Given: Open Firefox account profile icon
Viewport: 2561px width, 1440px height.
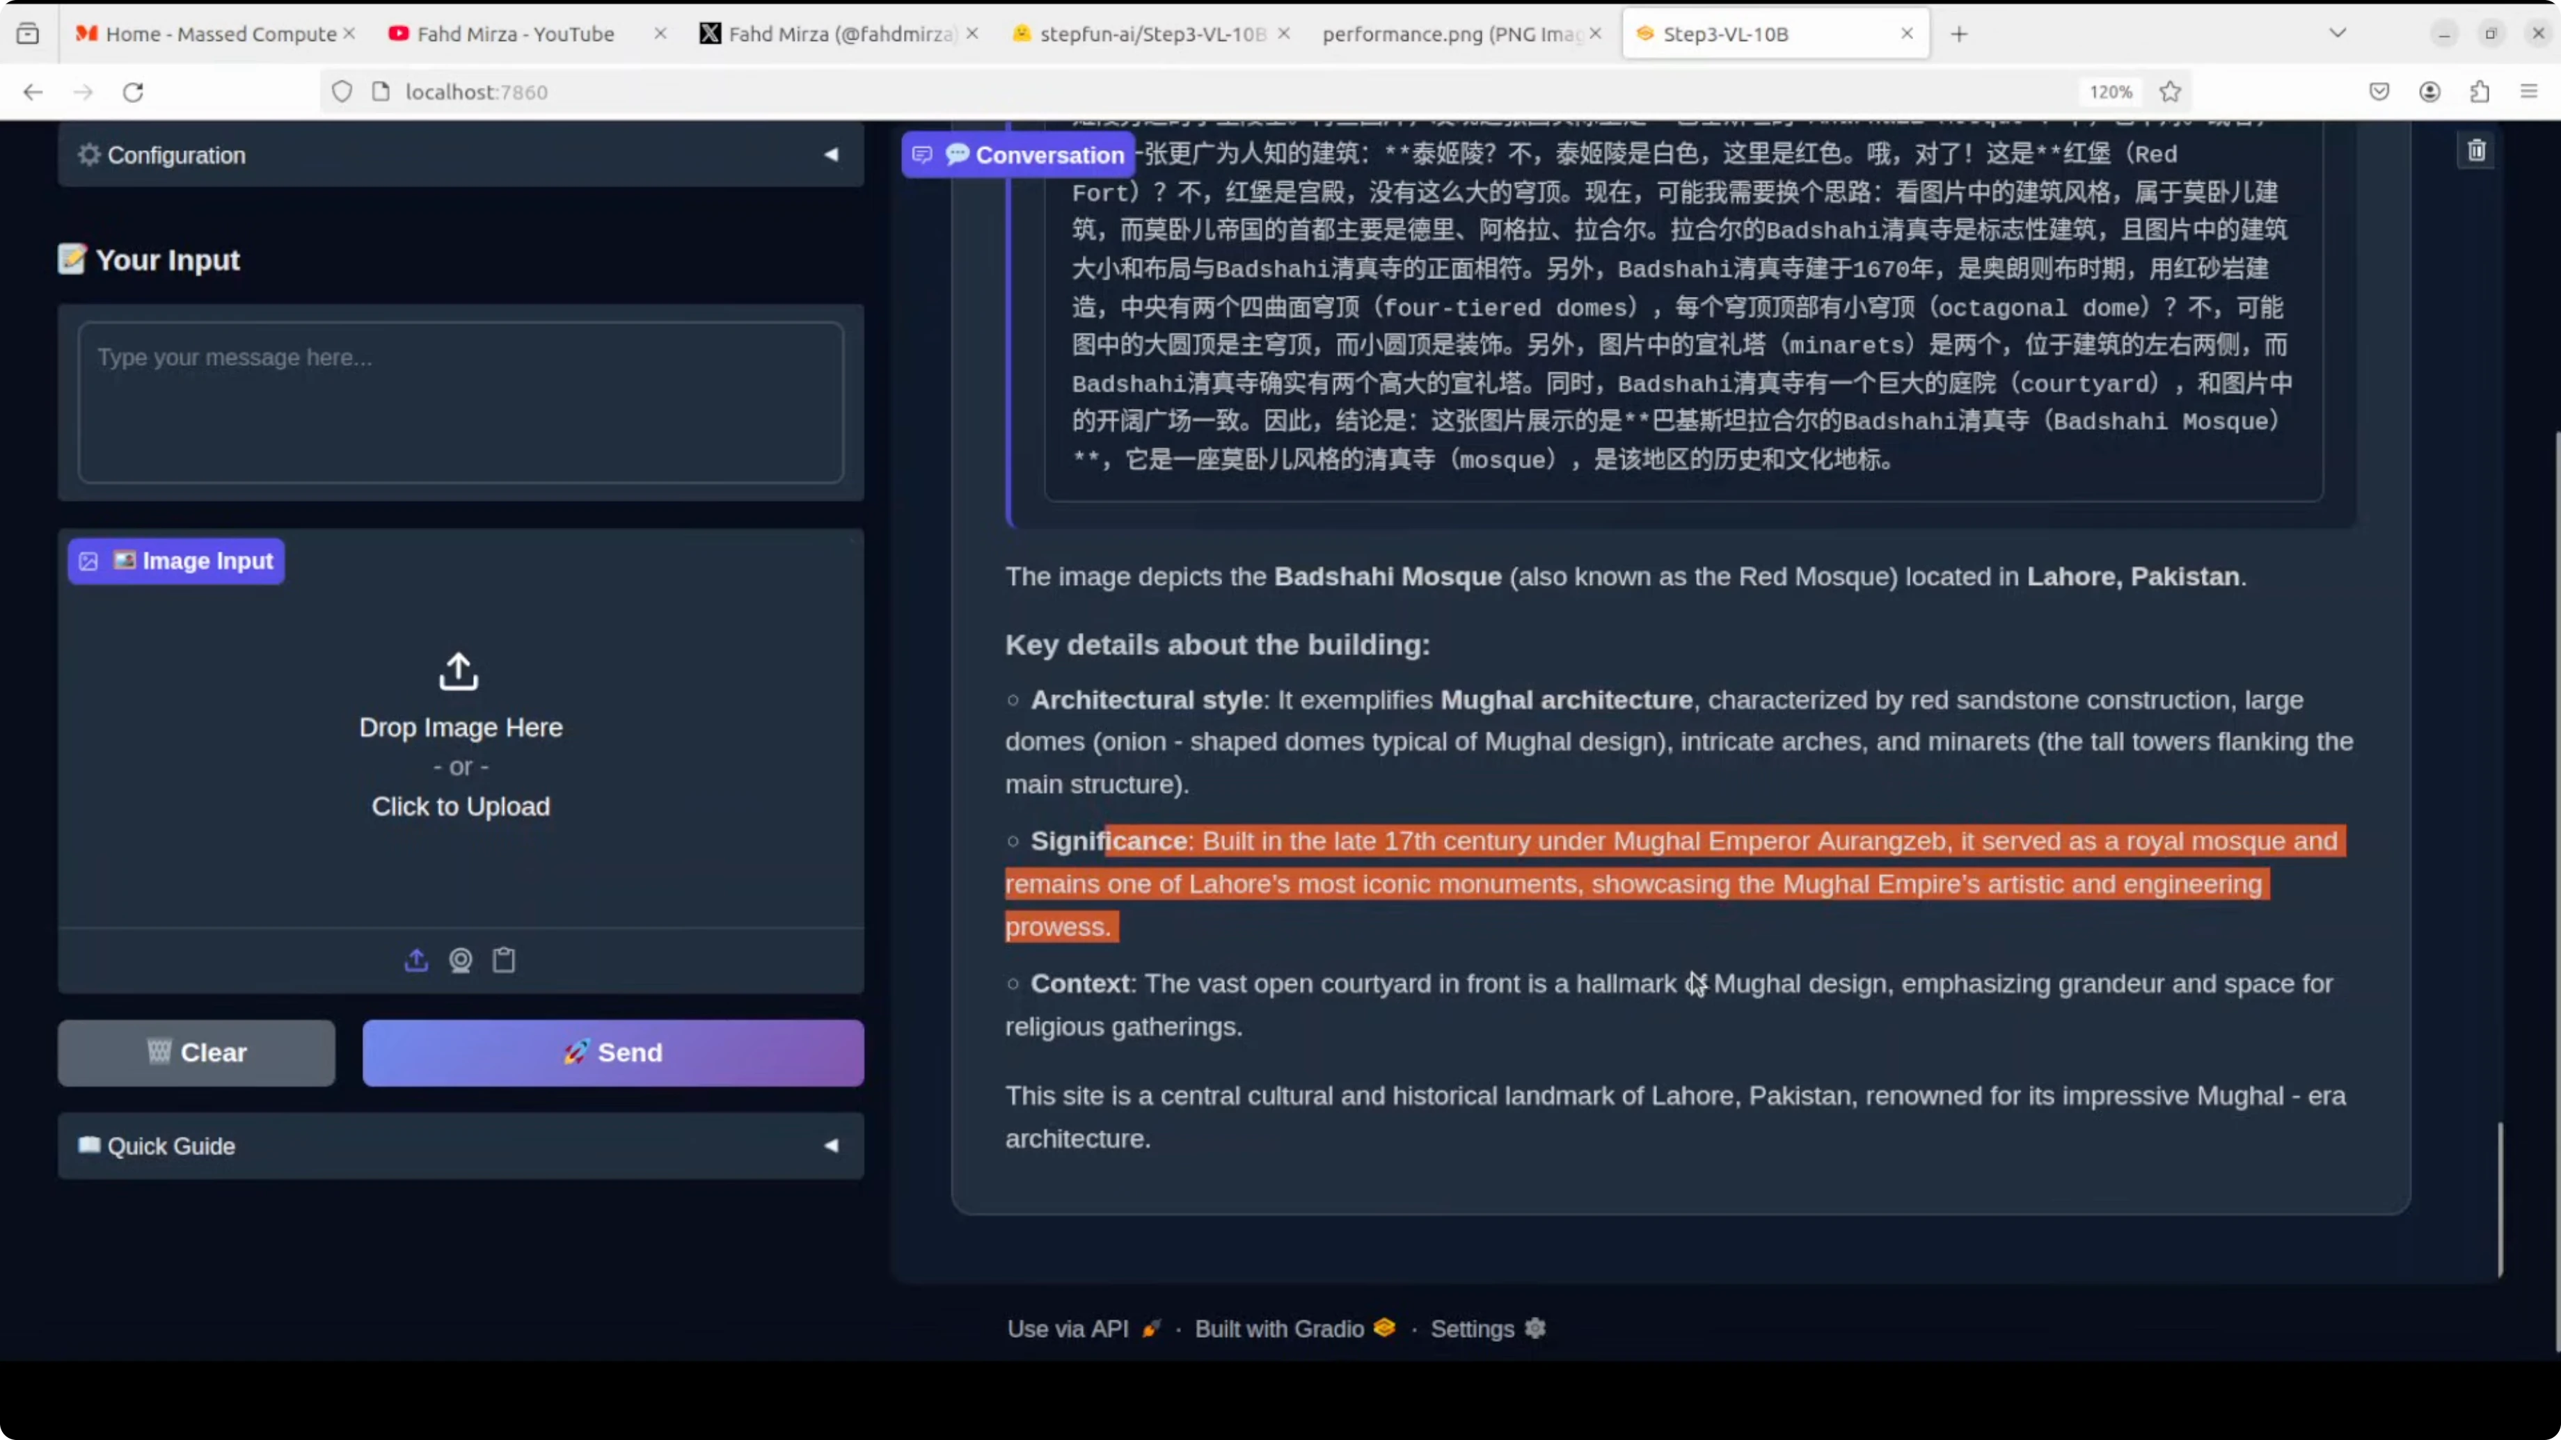Looking at the screenshot, I should pyautogui.click(x=2429, y=91).
